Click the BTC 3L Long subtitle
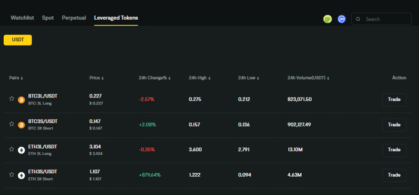 point(40,104)
